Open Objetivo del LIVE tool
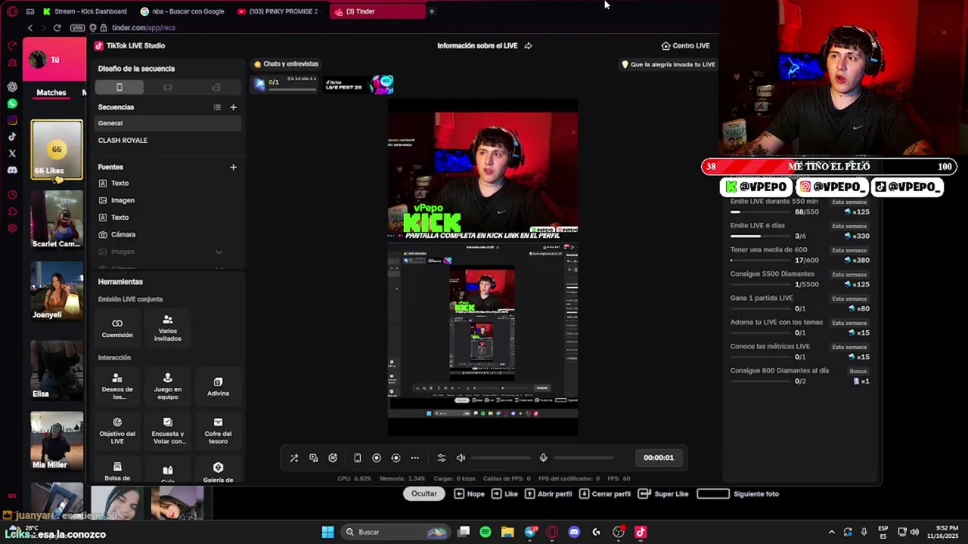The image size is (968, 544). coord(117,431)
